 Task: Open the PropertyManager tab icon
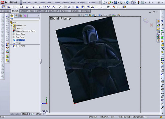pyautogui.click(x=16, y=16)
